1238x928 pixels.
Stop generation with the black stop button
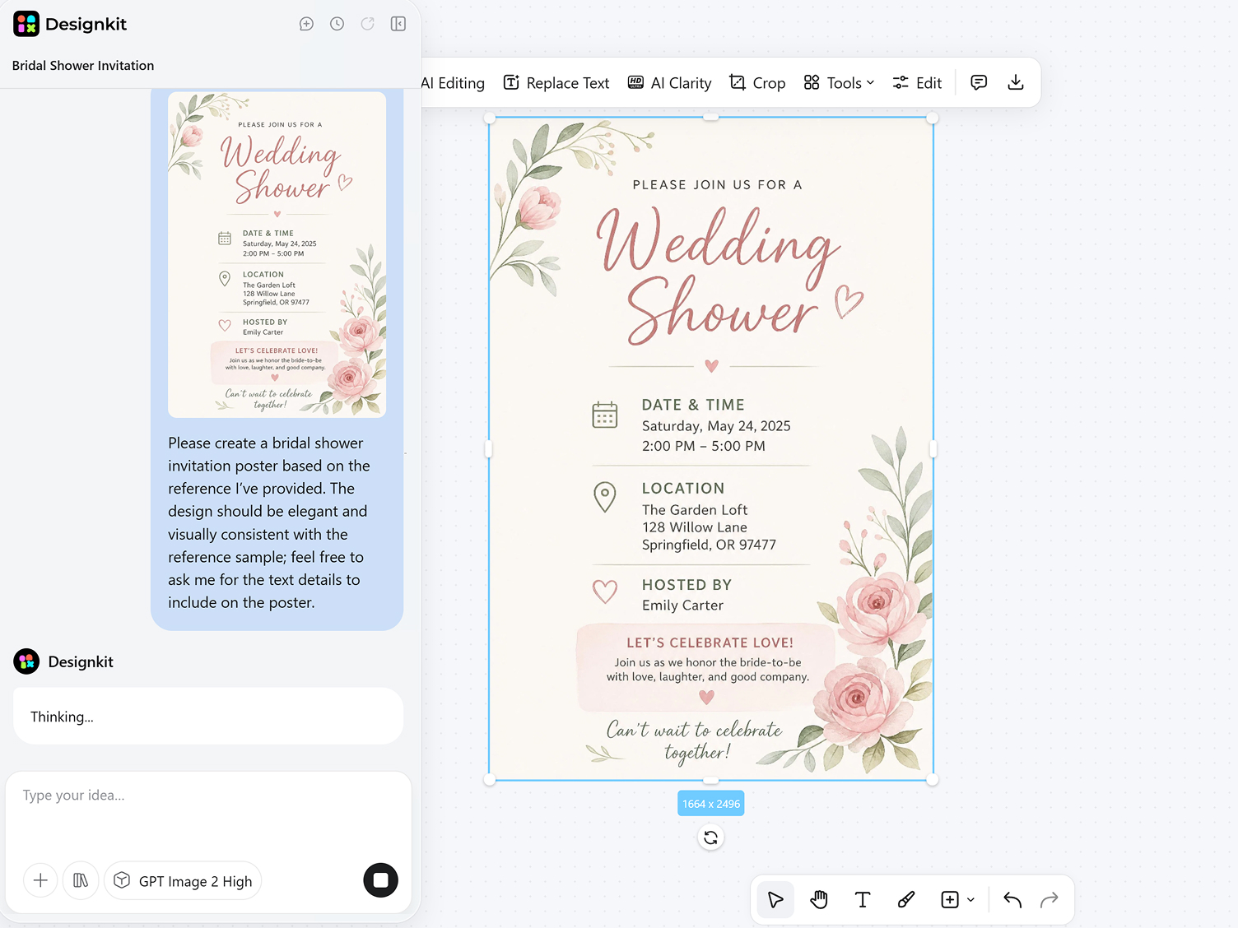[x=380, y=880]
